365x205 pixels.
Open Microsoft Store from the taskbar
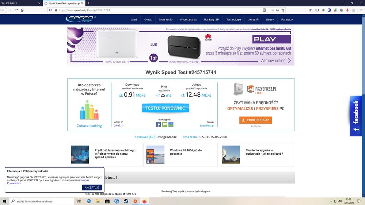107,201
